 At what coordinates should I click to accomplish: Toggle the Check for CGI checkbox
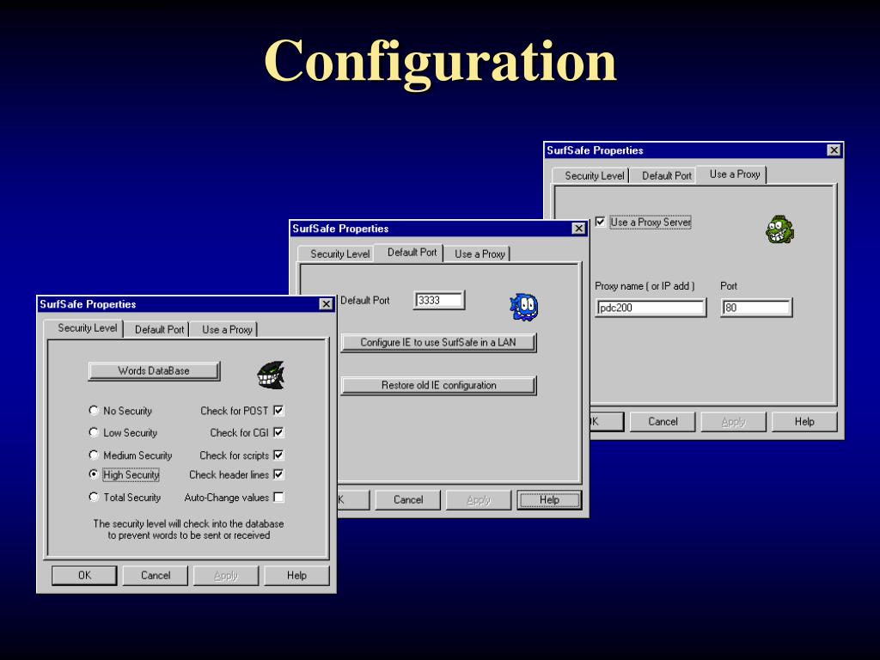[278, 432]
